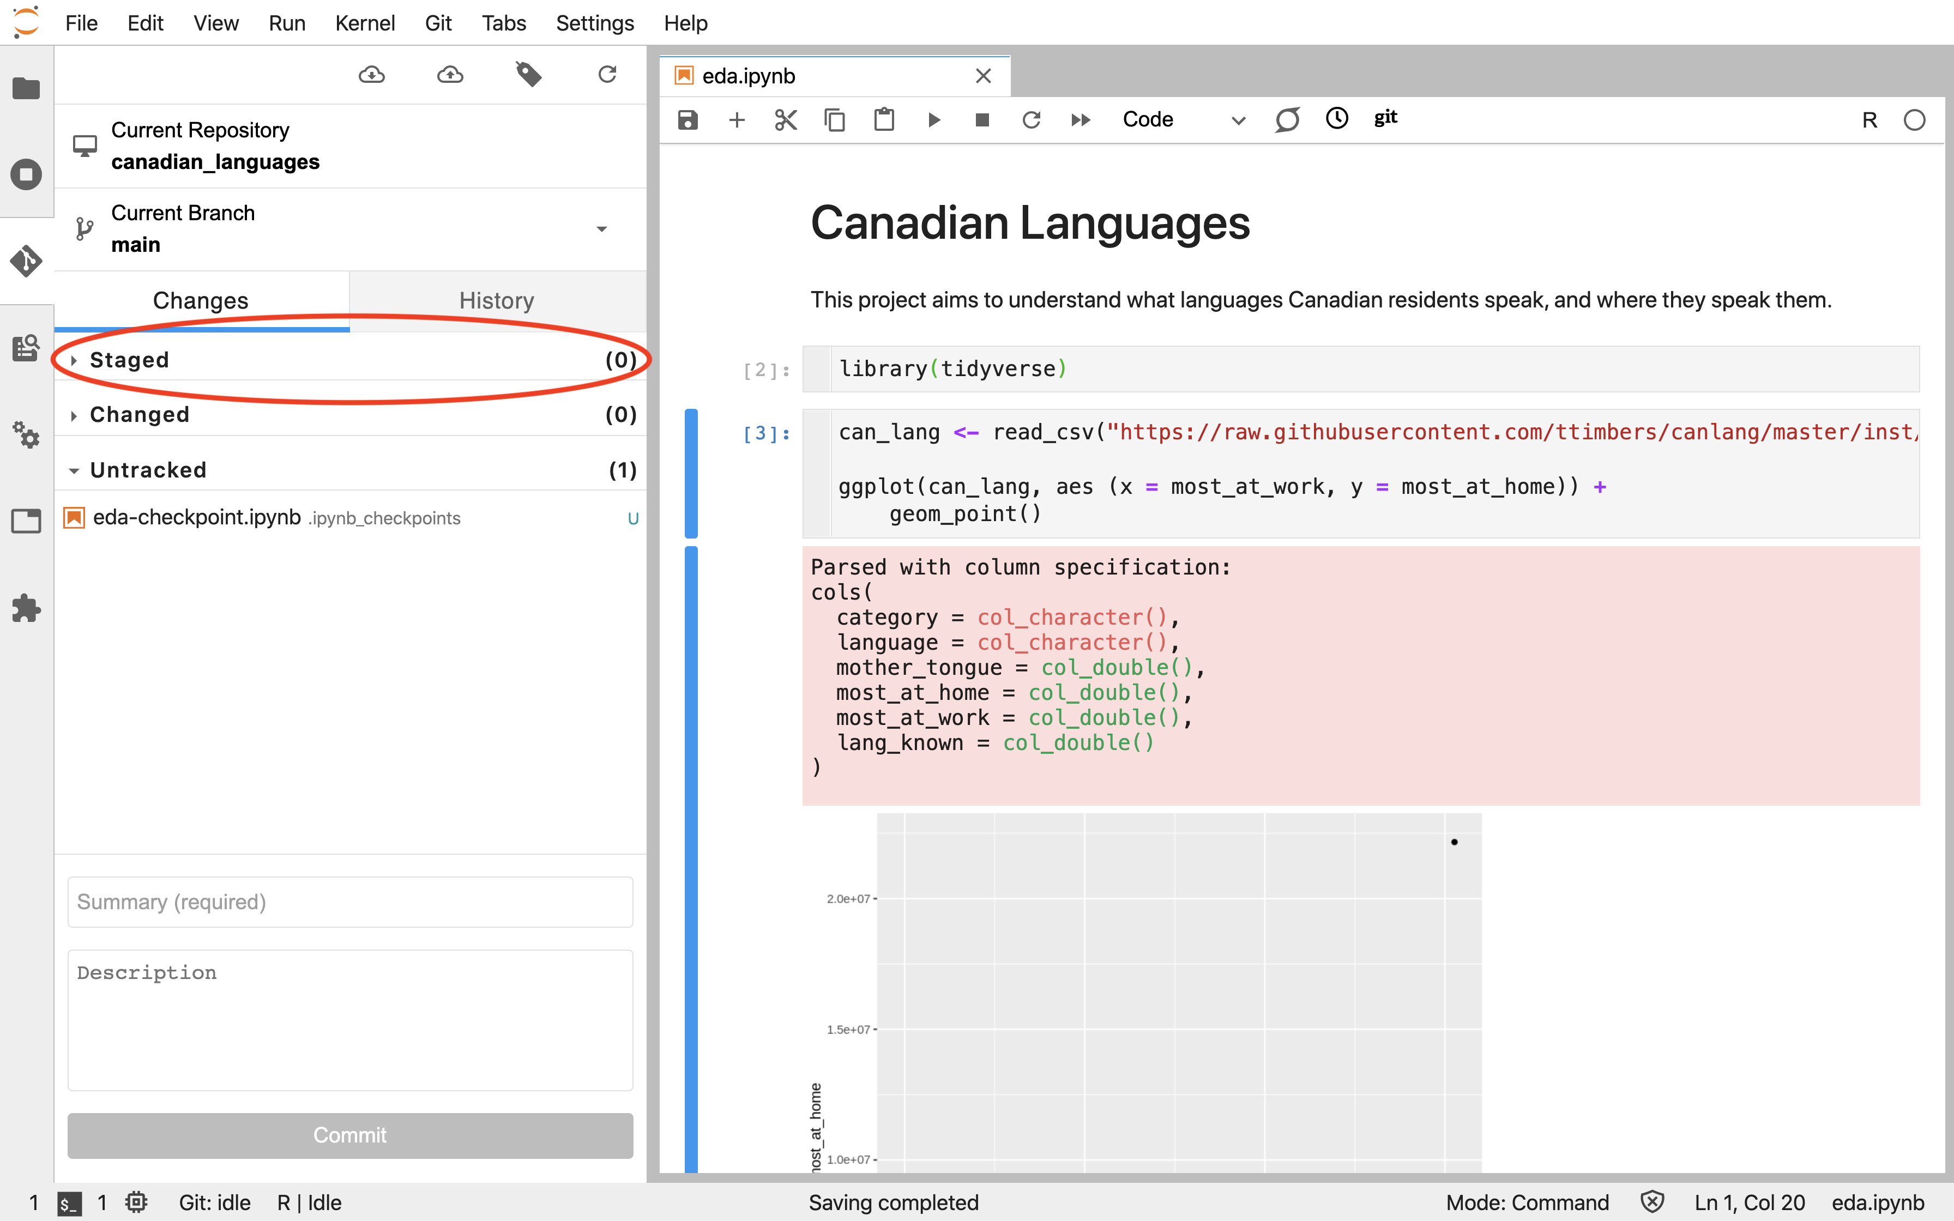Select the eda-checkpoint.ipynb untracked file
Image resolution: width=1954 pixels, height=1221 pixels.
click(x=351, y=518)
